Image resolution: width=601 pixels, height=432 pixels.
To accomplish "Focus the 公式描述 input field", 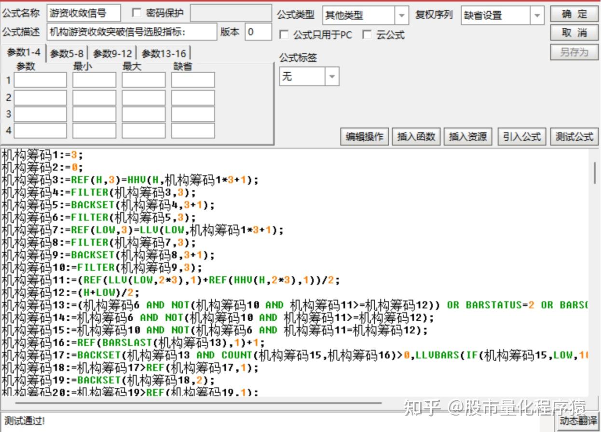I will 132,32.
